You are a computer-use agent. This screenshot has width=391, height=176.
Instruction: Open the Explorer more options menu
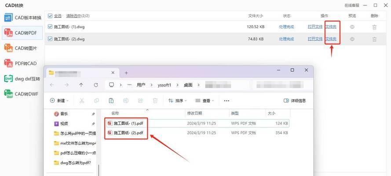pyautogui.click(x=227, y=101)
